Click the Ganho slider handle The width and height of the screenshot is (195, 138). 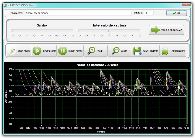[x=12, y=31]
